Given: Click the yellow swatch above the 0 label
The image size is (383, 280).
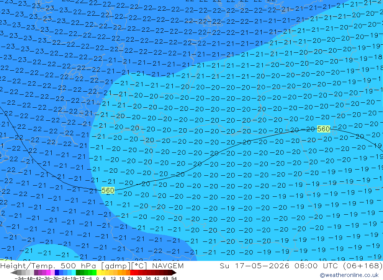Looking at the screenshot, I should coord(99,272).
